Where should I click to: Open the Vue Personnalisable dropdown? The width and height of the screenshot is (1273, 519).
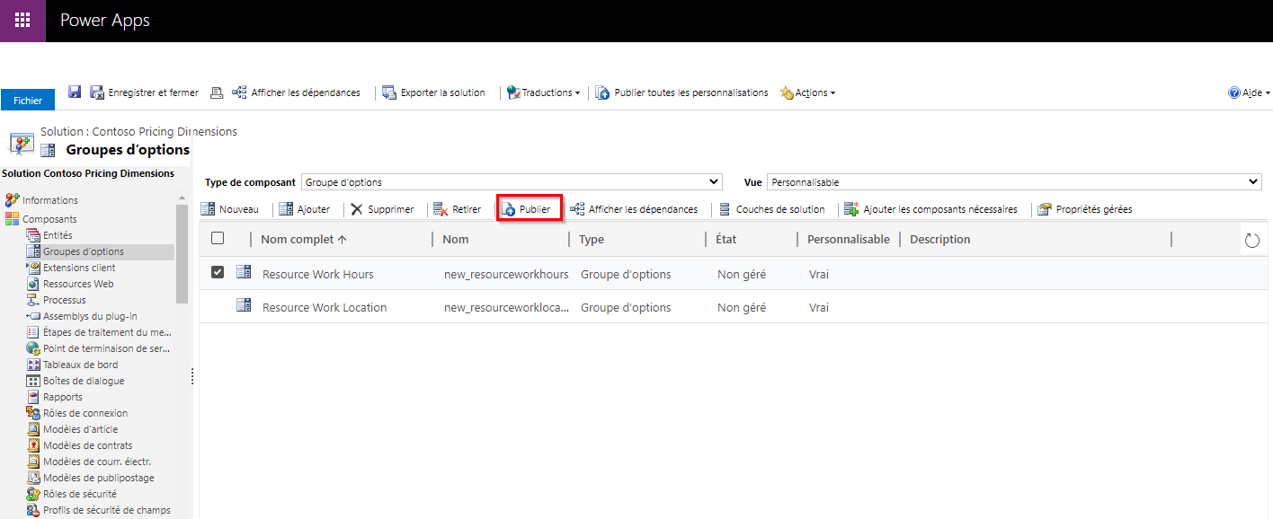click(x=1014, y=182)
